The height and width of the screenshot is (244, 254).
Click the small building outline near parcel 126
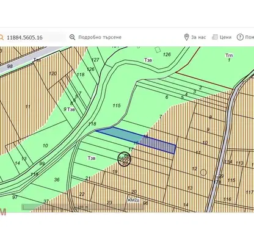pos(158,49)
